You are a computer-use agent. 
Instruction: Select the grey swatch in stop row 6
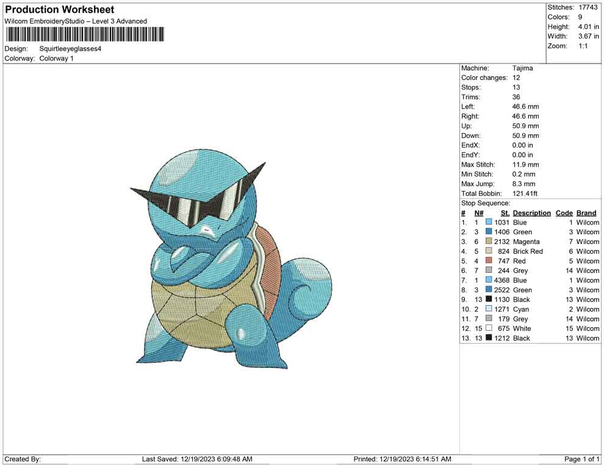(x=489, y=270)
